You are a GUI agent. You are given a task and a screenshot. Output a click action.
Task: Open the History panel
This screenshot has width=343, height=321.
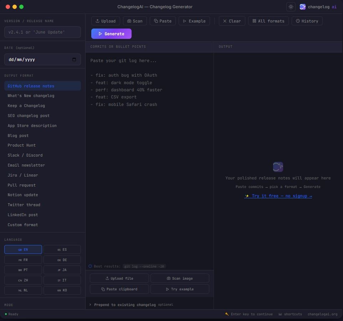pyautogui.click(x=307, y=21)
